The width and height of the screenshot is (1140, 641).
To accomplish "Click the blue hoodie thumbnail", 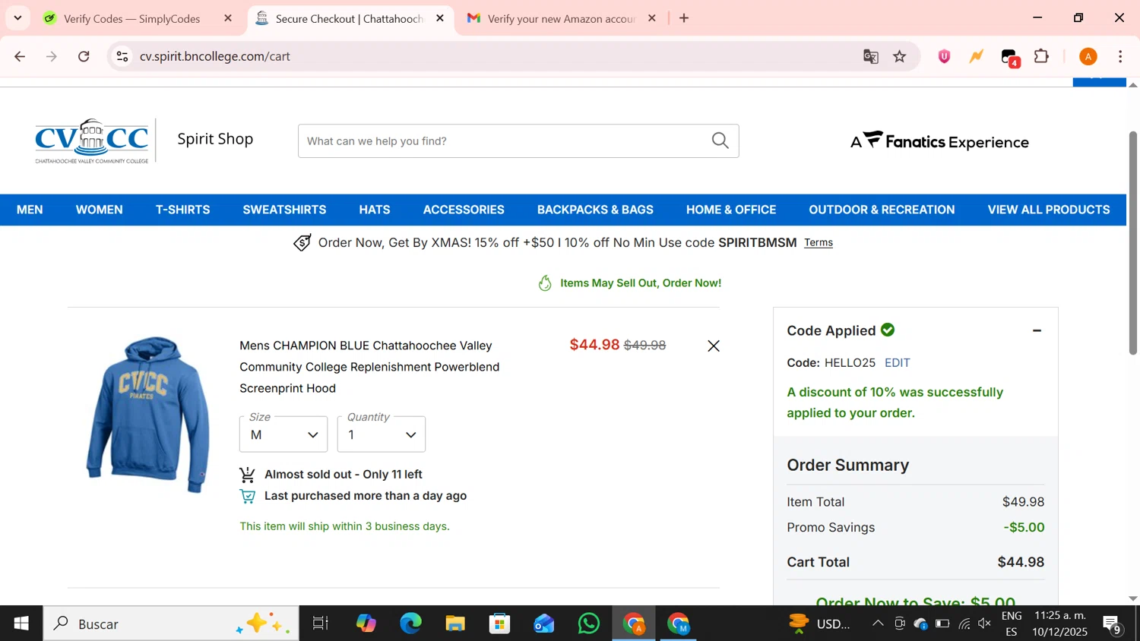I will 148,414.
